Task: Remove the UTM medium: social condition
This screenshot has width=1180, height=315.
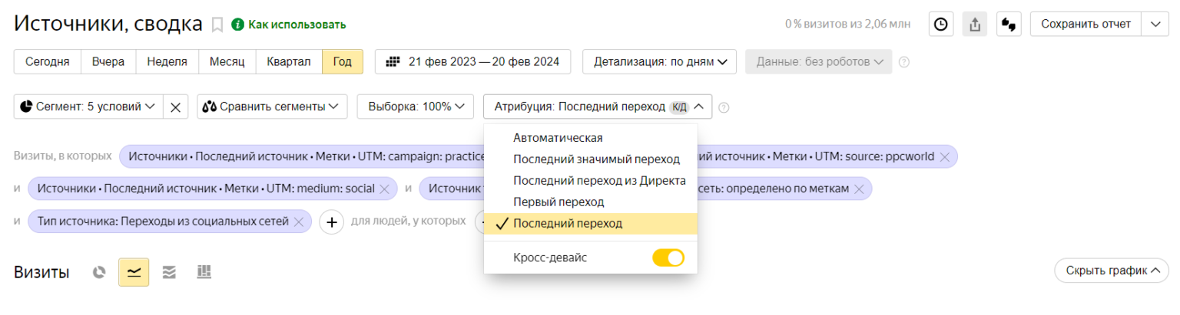Action: click(384, 189)
